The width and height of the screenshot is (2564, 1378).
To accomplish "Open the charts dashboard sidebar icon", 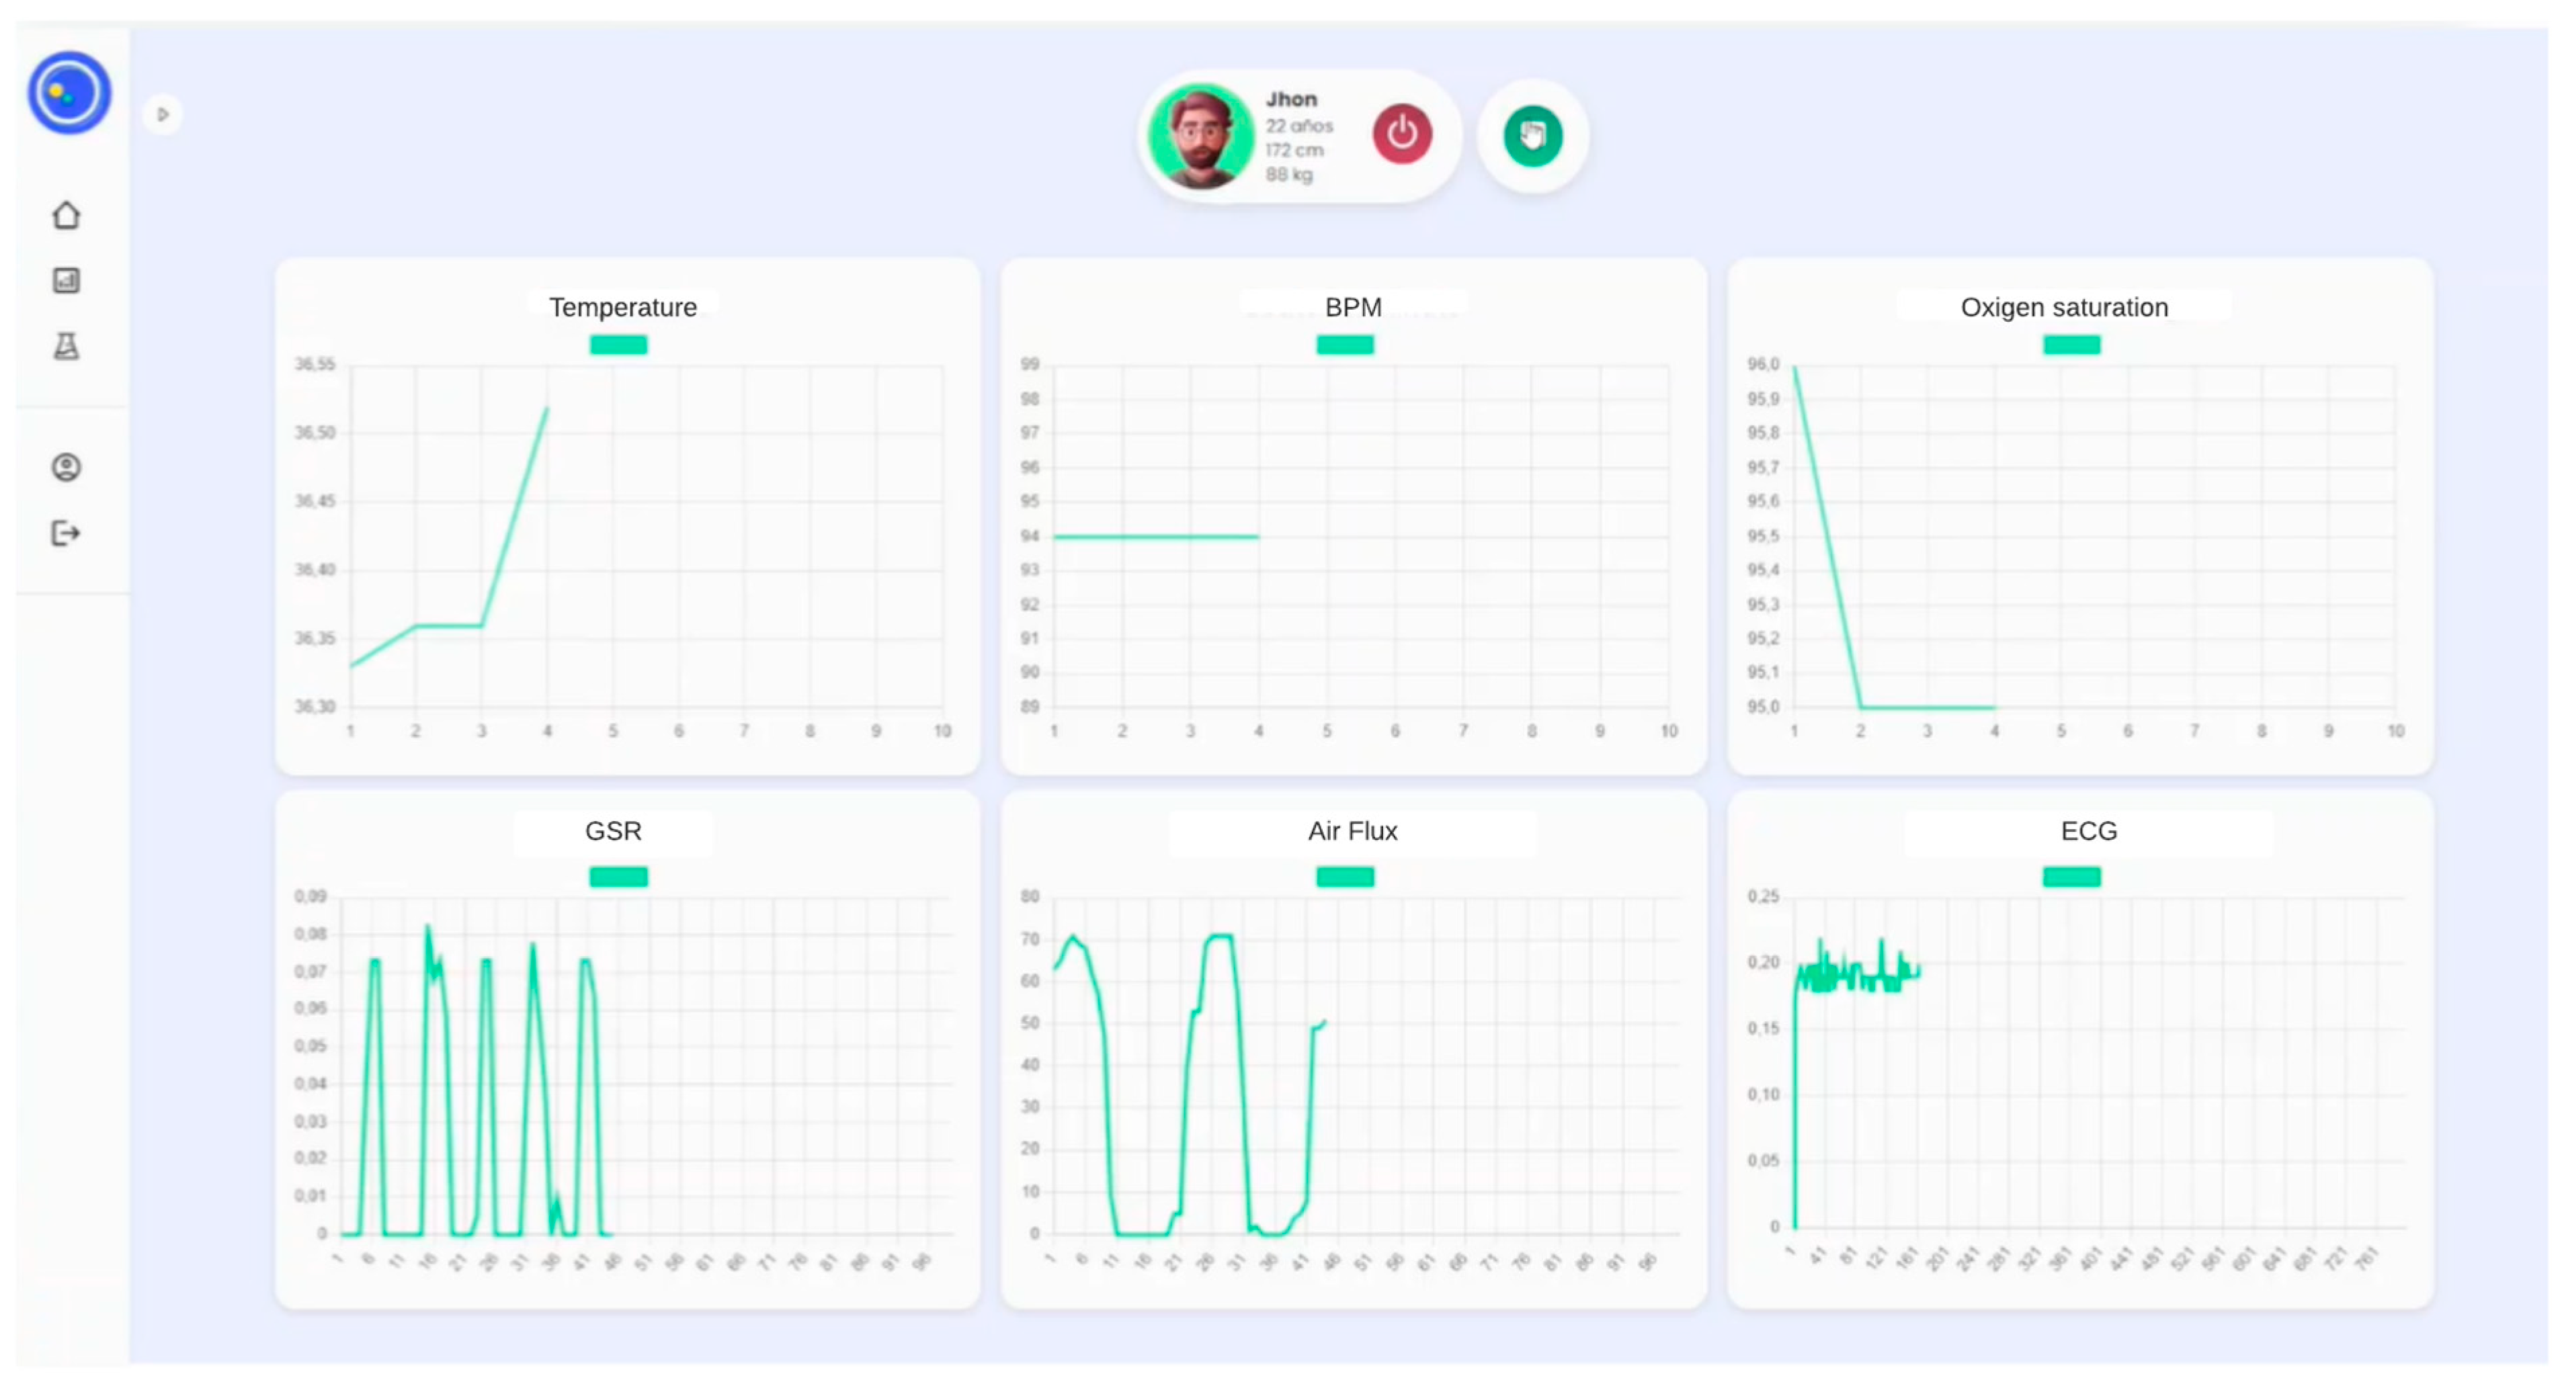I will pos(67,281).
